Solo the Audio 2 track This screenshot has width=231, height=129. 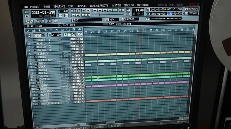tap(75, 42)
